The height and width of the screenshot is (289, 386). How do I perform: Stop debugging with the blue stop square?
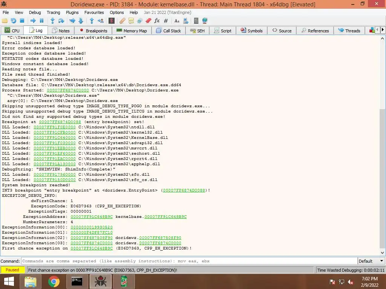click(x=22, y=21)
